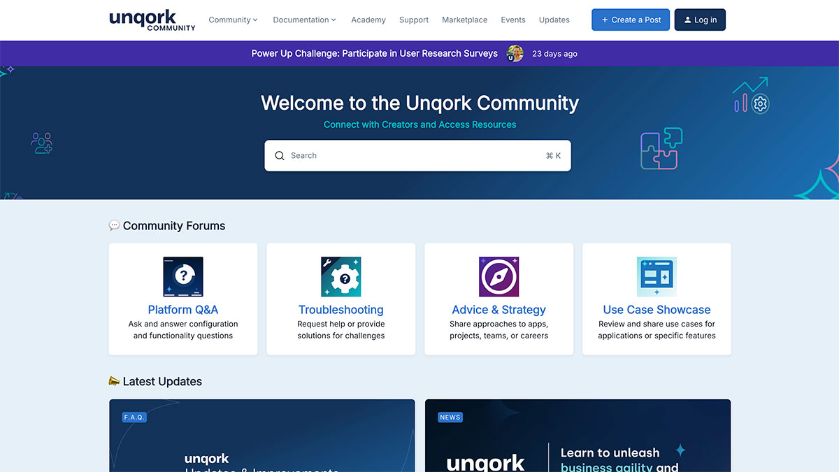The image size is (839, 472).
Task: Select Marketplace in the navigation bar
Action: pos(464,20)
